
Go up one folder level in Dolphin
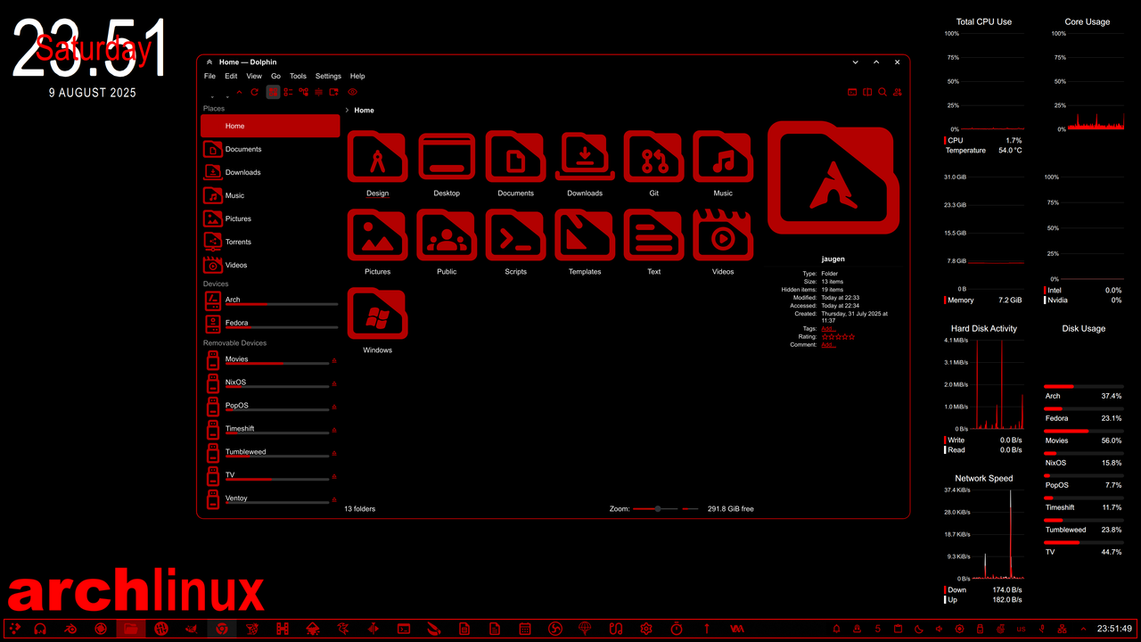(239, 92)
